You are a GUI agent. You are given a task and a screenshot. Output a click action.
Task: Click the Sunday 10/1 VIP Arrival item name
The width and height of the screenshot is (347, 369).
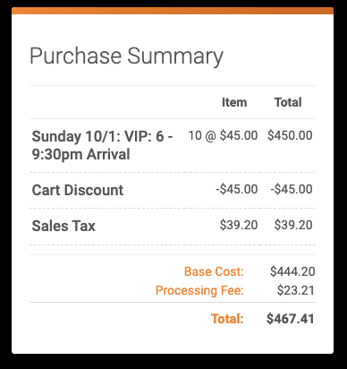102,145
